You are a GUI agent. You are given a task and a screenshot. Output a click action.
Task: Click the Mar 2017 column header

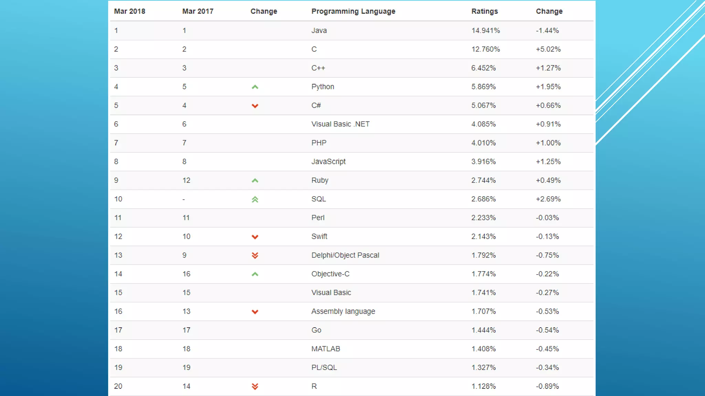click(198, 11)
